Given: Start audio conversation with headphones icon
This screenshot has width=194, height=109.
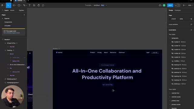Looking at the screenshot, I should pos(160,5).
